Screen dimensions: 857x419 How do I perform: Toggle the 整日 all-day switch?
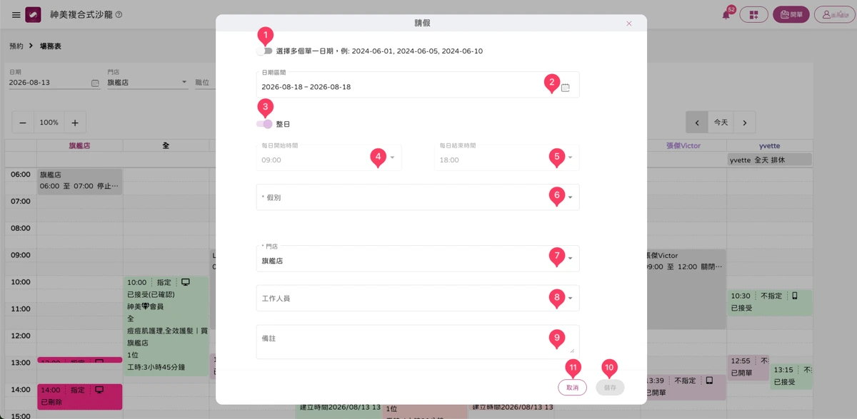(x=264, y=124)
